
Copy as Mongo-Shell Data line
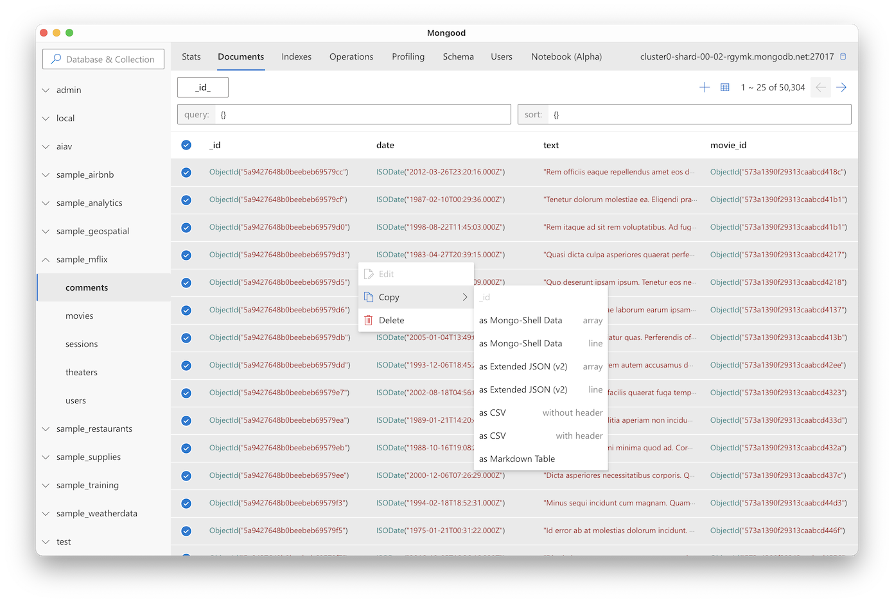point(541,343)
